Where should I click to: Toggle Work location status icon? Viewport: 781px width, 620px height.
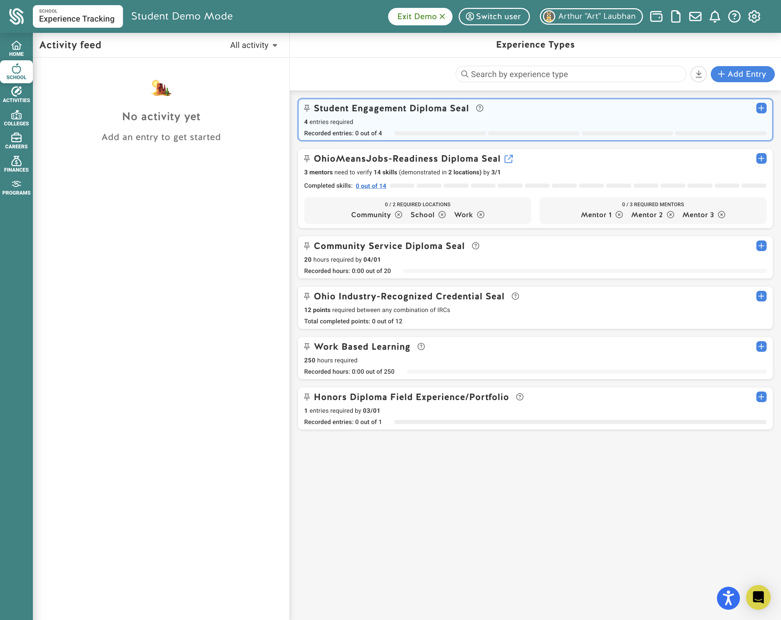click(481, 215)
